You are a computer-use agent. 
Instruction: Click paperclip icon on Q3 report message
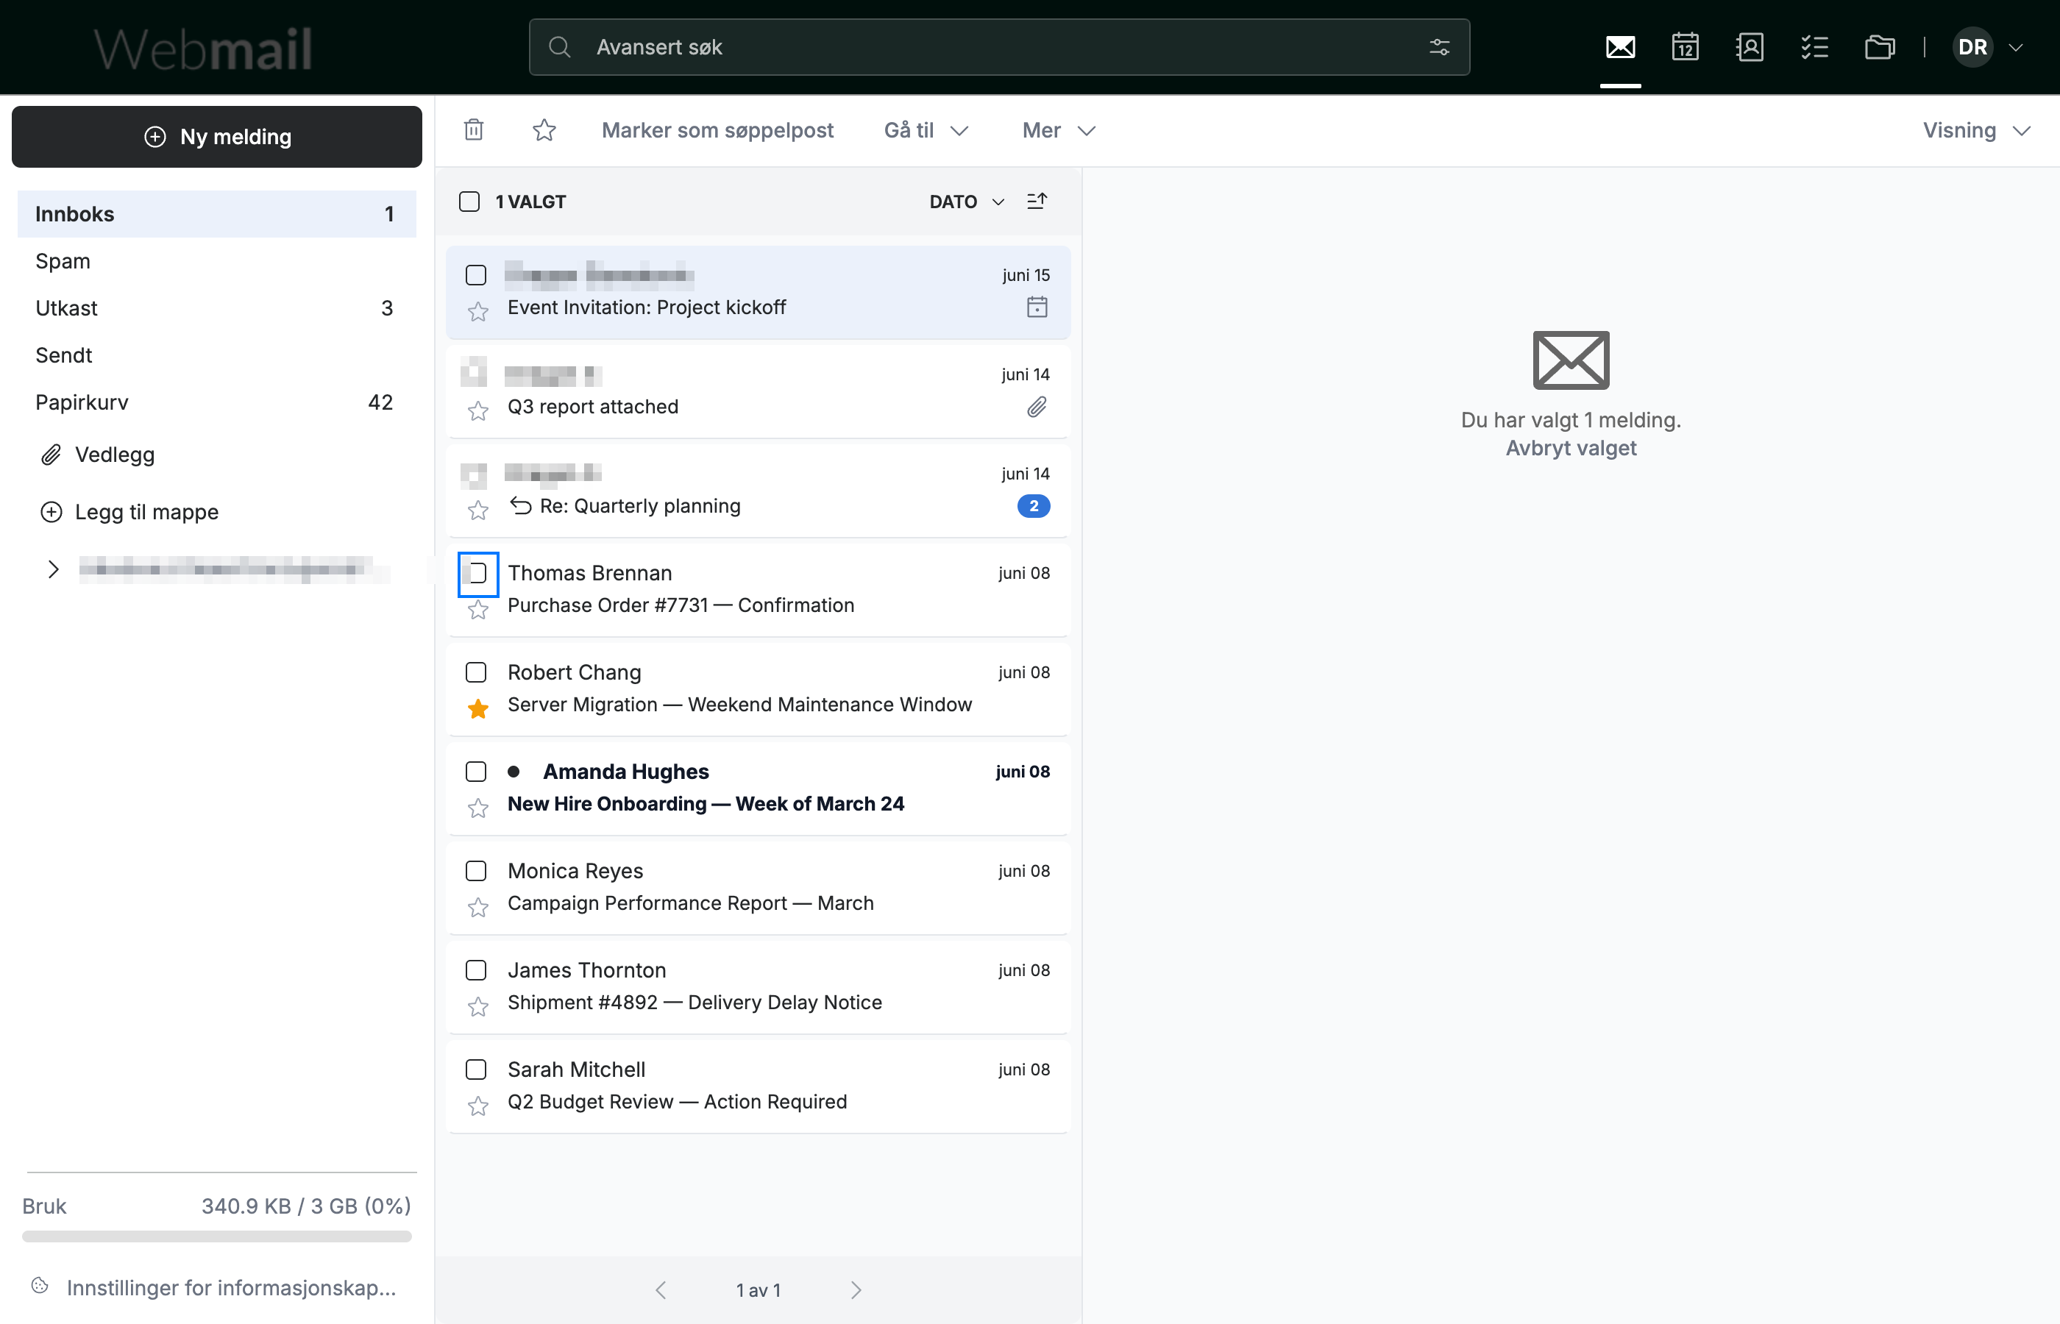coord(1037,407)
